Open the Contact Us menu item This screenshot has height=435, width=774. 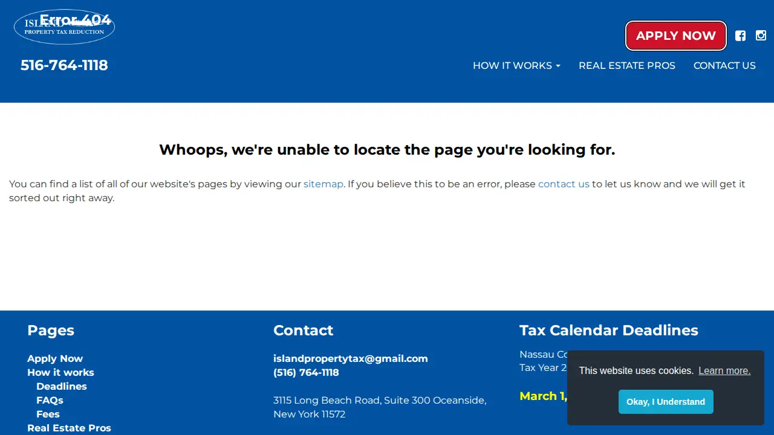point(724,65)
